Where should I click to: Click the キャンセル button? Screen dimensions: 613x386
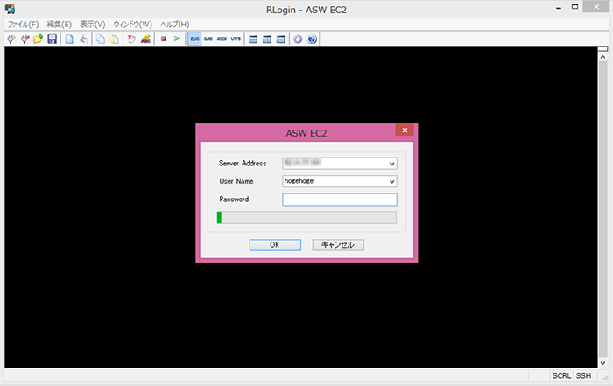[338, 245]
